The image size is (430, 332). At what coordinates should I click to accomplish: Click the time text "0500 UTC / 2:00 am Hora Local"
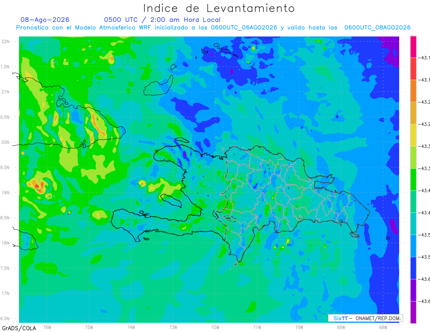tap(162, 20)
